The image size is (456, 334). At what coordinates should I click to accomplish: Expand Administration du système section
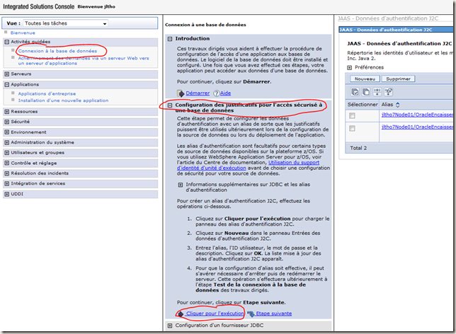(x=7, y=142)
